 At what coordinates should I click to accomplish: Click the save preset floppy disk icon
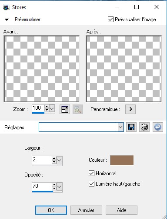point(131,127)
